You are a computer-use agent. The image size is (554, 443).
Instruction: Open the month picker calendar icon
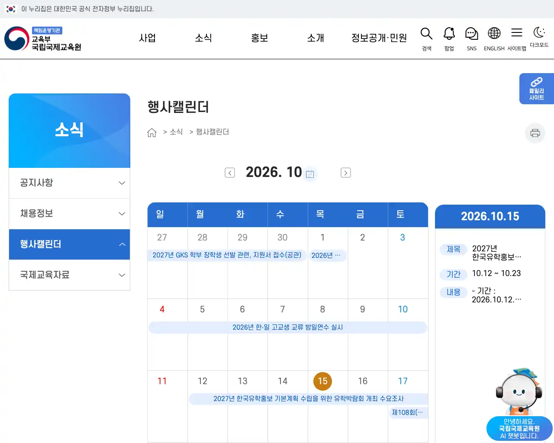click(x=310, y=174)
